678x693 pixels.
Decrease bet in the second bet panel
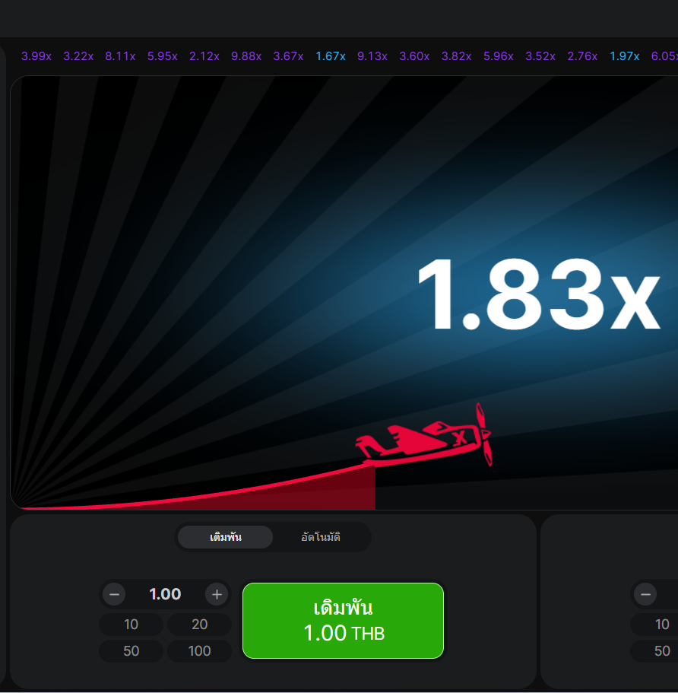coord(645,594)
